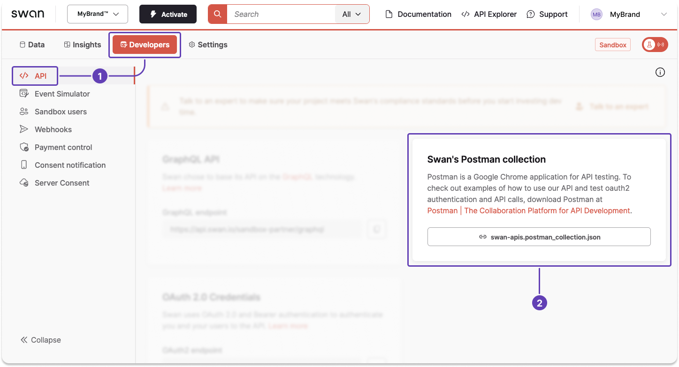The height and width of the screenshot is (367, 679).
Task: Select the API section in the sidebar
Action: pos(35,75)
